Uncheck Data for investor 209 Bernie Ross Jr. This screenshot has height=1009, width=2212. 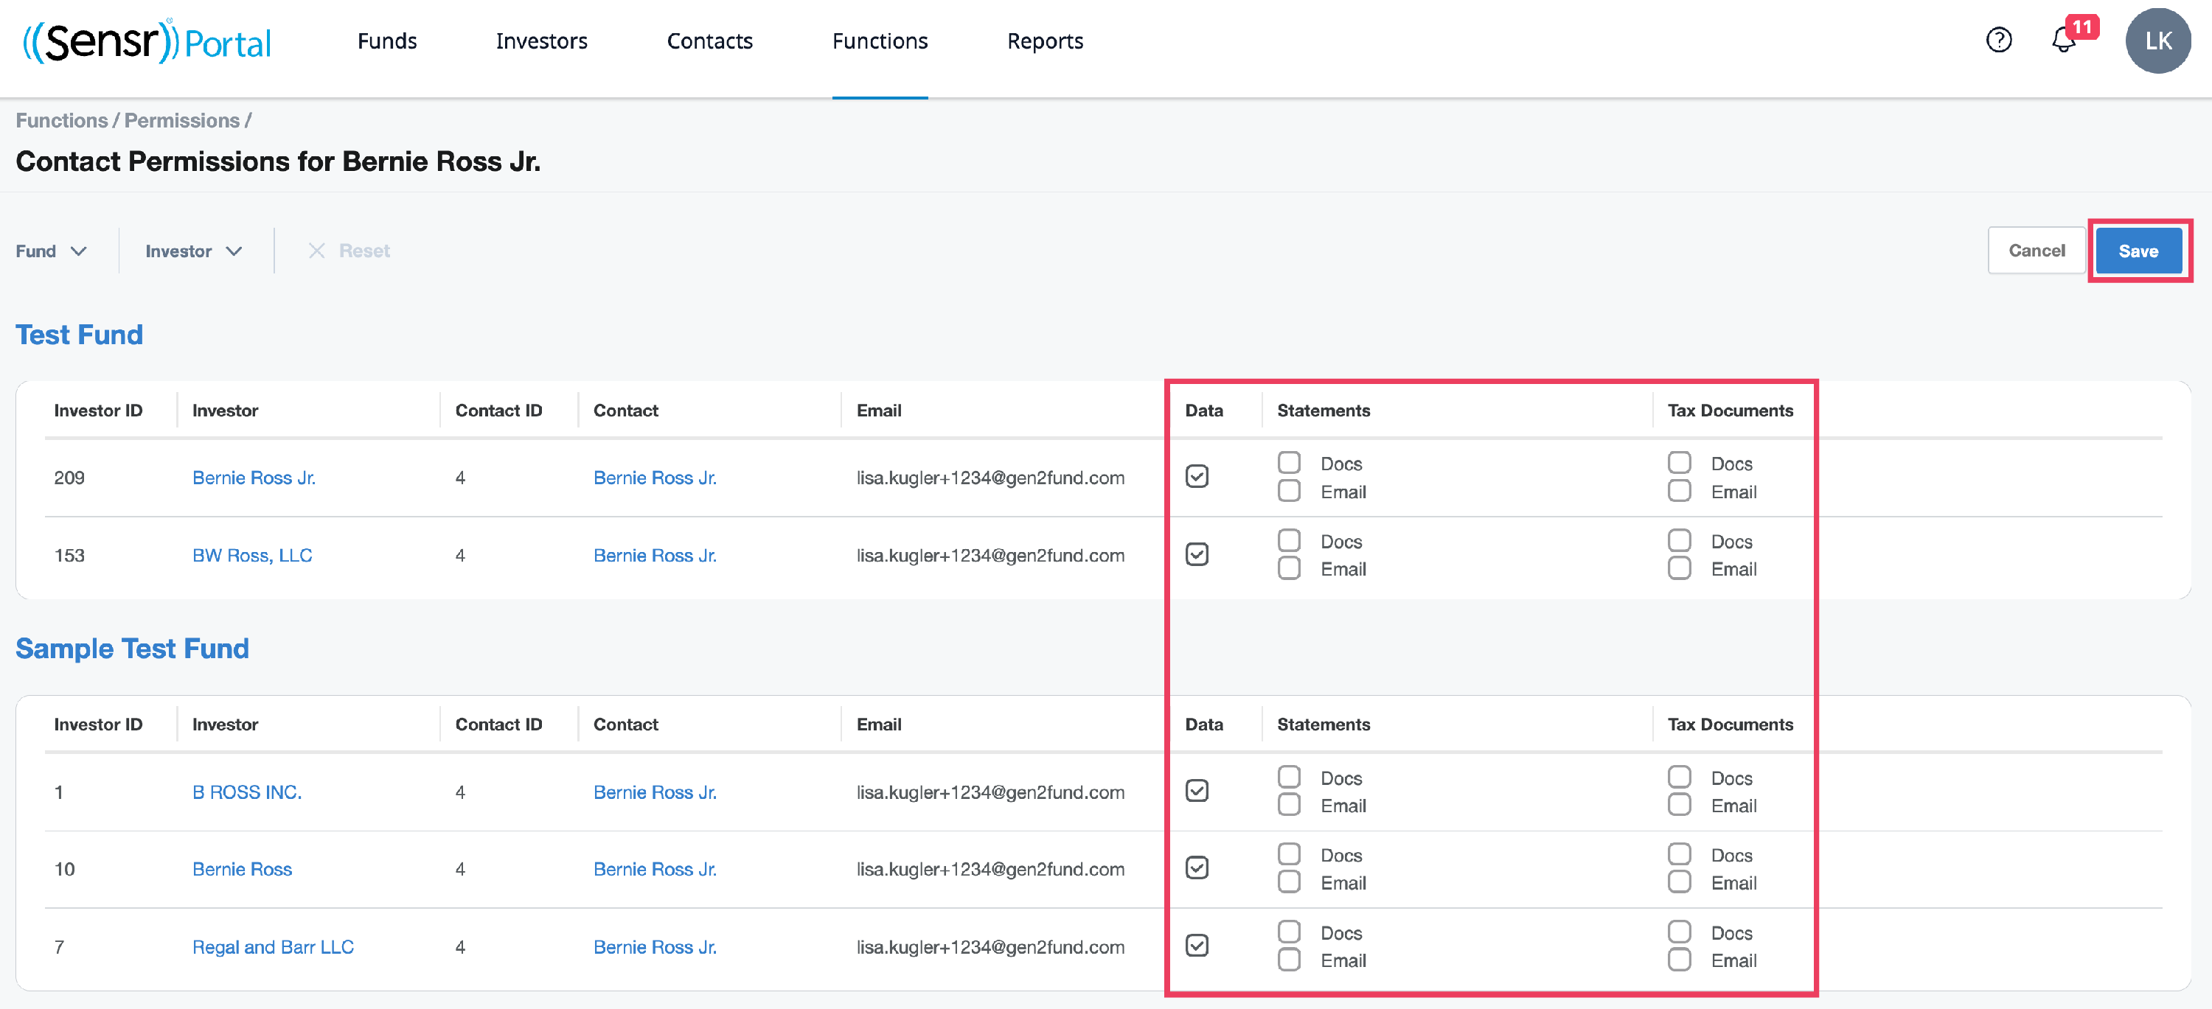coord(1196,476)
